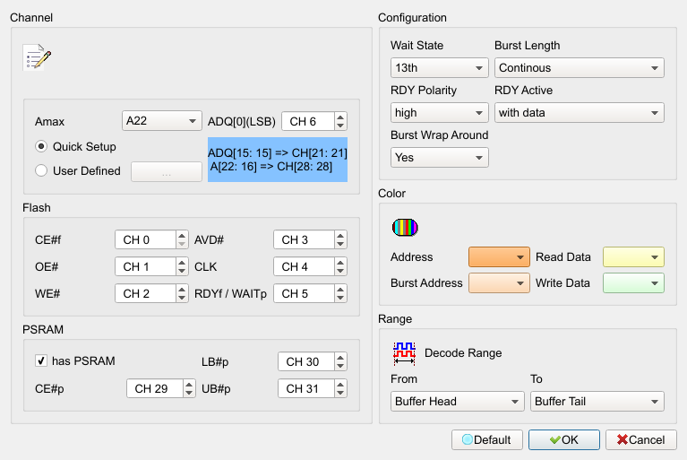This screenshot has width=687, height=460.
Task: Click the disabled User Defined ellipsis button
Action: [167, 171]
